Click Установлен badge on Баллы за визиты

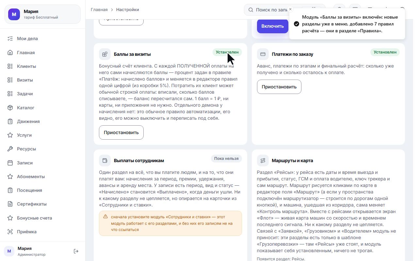tap(227, 52)
